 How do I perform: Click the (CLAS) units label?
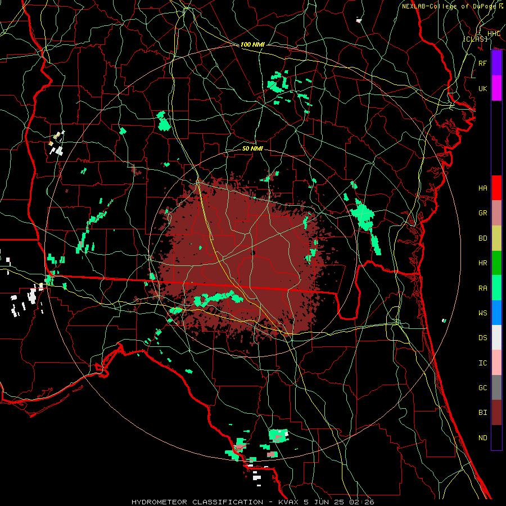[x=475, y=39]
